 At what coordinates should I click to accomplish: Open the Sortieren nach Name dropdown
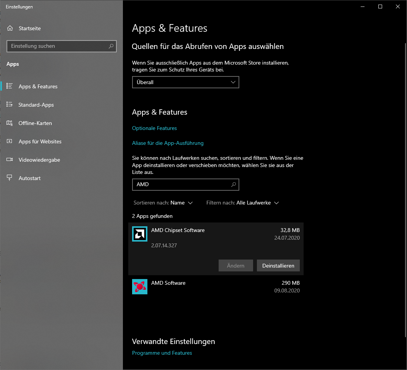tap(163, 203)
